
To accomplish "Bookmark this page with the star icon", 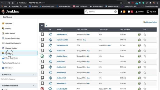I will pyautogui.click(x=121, y=3).
